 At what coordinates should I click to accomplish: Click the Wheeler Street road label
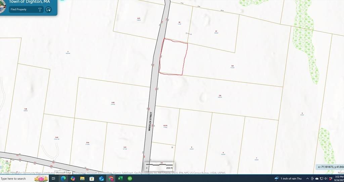tap(150, 121)
